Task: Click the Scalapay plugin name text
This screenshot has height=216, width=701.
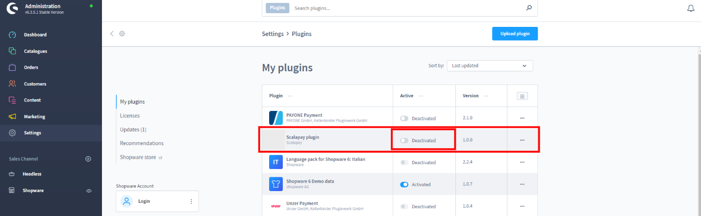Action: [x=302, y=137]
